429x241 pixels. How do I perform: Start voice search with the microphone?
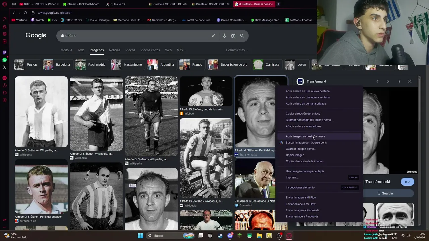[x=224, y=36]
